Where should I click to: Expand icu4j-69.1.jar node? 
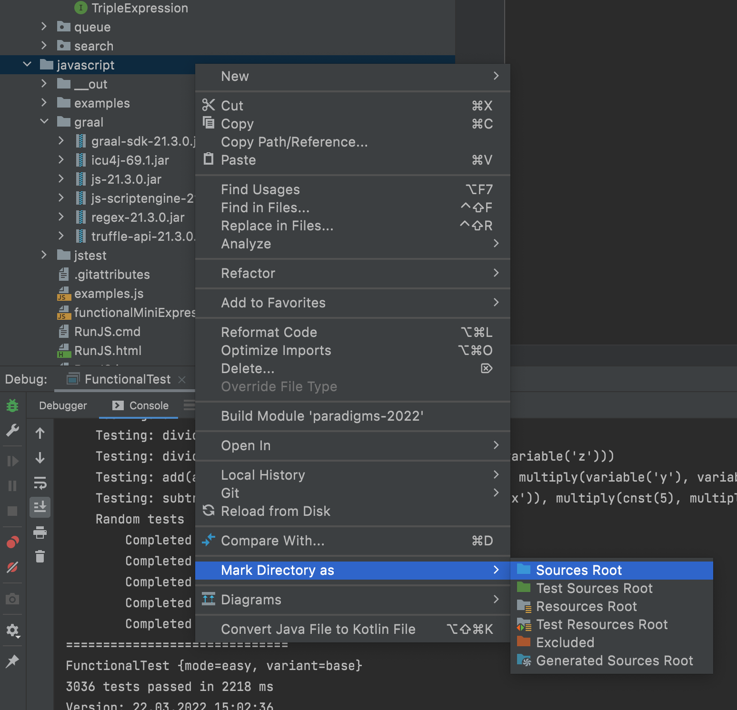(x=61, y=159)
